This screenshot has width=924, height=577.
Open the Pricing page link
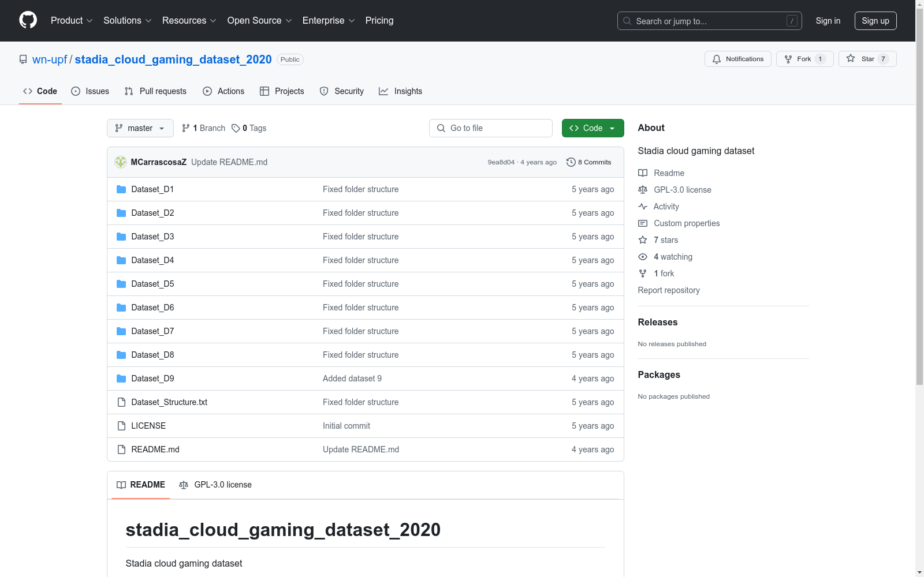tap(379, 20)
